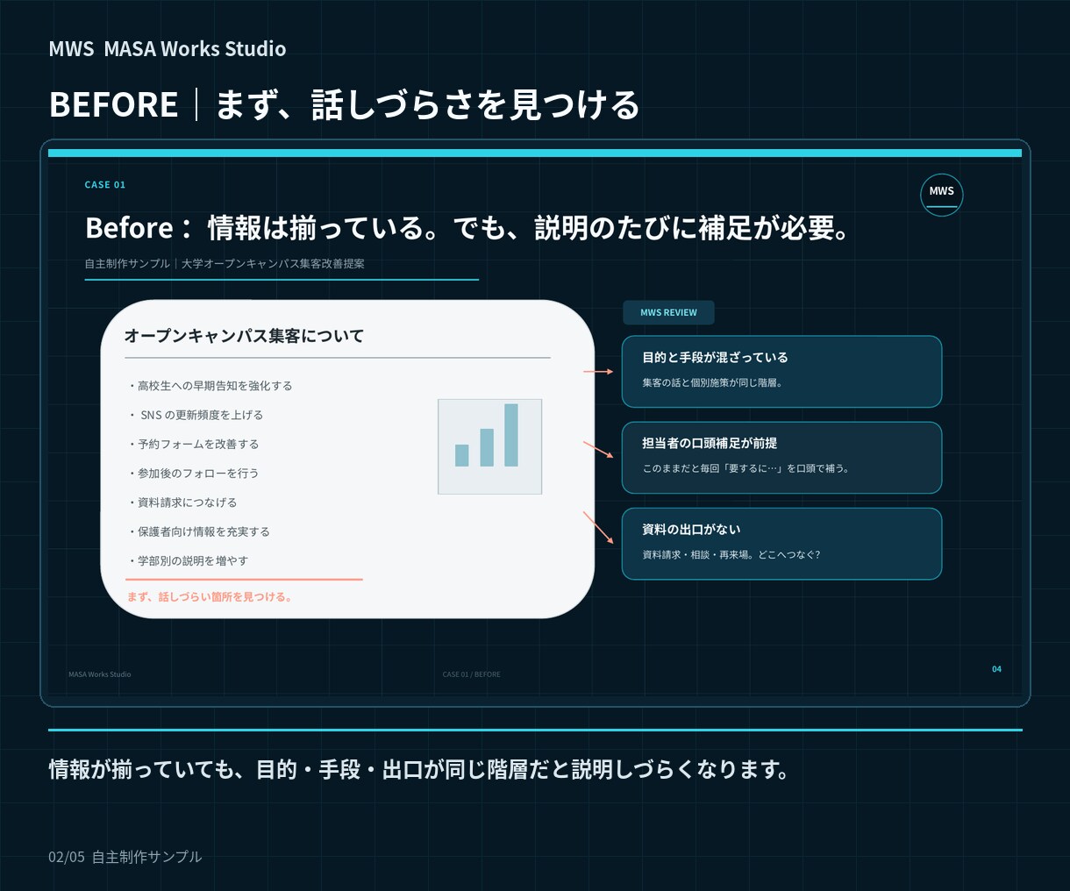1070x891 pixels.
Task: Click the orange まず、話しづらい箇所を見つける。 note
Action: (x=210, y=597)
